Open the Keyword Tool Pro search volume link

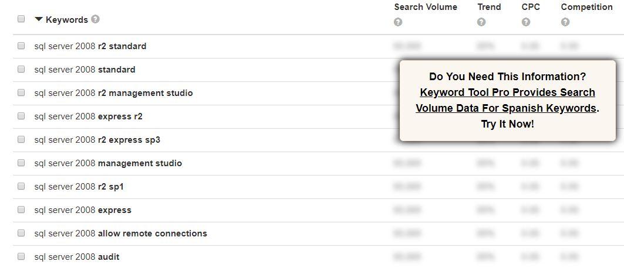pos(506,100)
